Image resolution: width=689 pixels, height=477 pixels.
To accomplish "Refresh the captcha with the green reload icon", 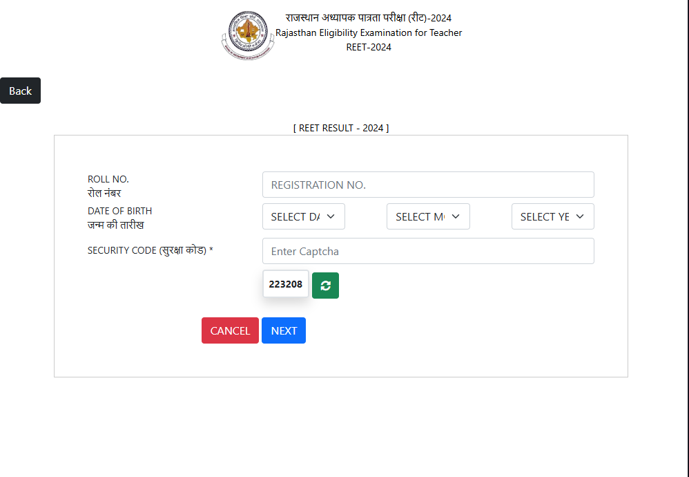I will (x=325, y=286).
